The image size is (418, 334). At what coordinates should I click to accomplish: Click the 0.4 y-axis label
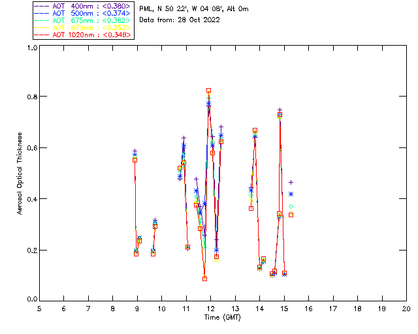click(32, 199)
